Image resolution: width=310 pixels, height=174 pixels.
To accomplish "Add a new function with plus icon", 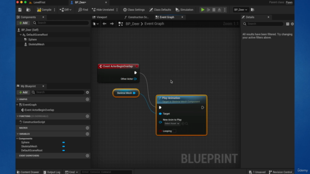I will [x=87, y=116].
